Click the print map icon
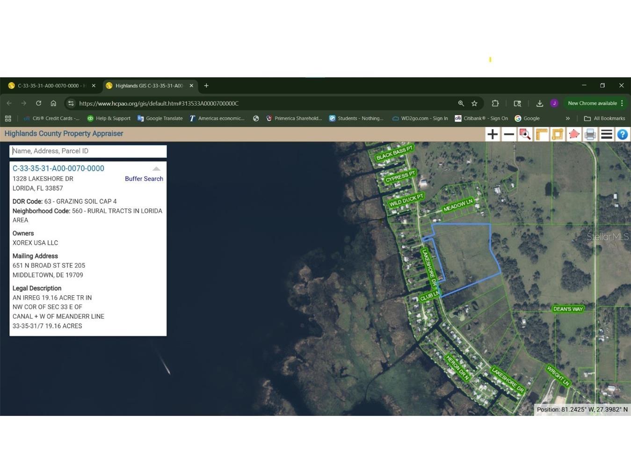Screen dimensions: 631x473 click(x=590, y=134)
